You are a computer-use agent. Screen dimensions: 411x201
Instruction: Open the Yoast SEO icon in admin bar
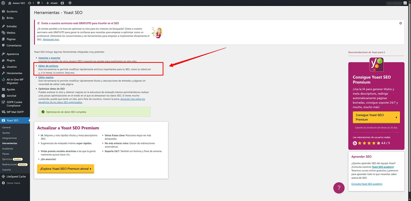(x=62, y=3)
